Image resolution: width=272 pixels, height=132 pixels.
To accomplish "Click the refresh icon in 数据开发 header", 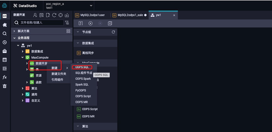I will point(54,15).
